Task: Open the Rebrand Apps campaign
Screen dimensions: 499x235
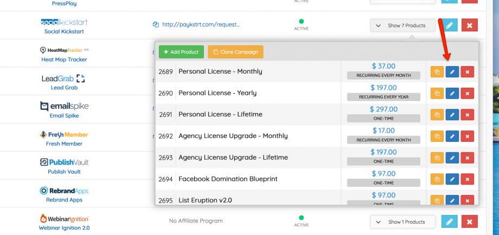Action: pyautogui.click(x=65, y=200)
